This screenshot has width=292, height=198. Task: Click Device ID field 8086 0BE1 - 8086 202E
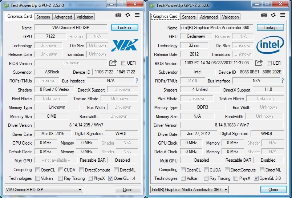261,72
